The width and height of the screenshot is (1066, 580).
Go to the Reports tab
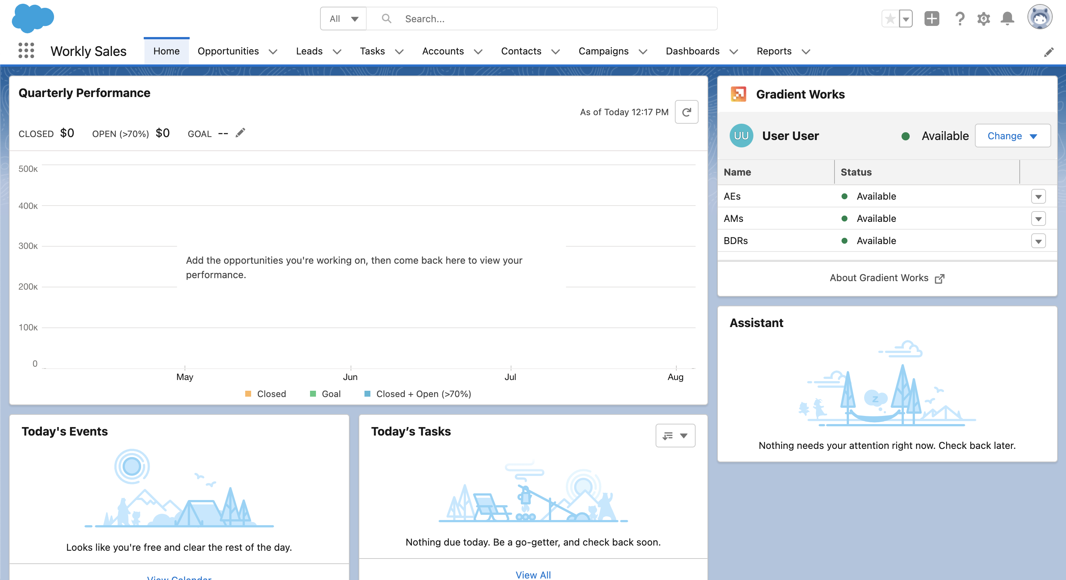pos(773,51)
